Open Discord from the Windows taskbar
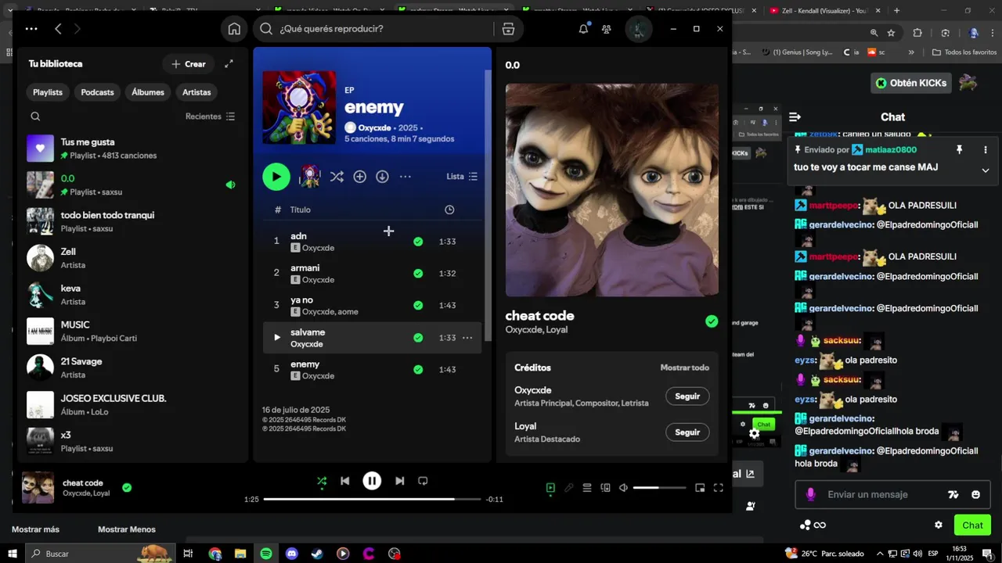The image size is (1002, 563). [292, 554]
